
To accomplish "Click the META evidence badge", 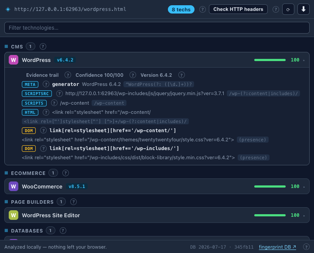I will click(30, 84).
